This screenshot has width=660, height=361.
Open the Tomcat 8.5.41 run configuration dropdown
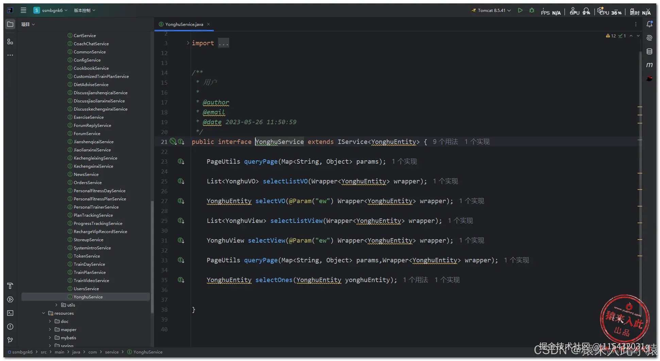pyautogui.click(x=491, y=10)
